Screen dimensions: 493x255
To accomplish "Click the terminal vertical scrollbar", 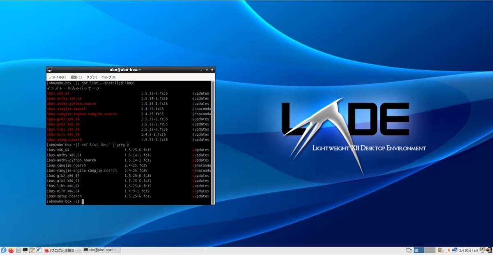I will [x=213, y=142].
